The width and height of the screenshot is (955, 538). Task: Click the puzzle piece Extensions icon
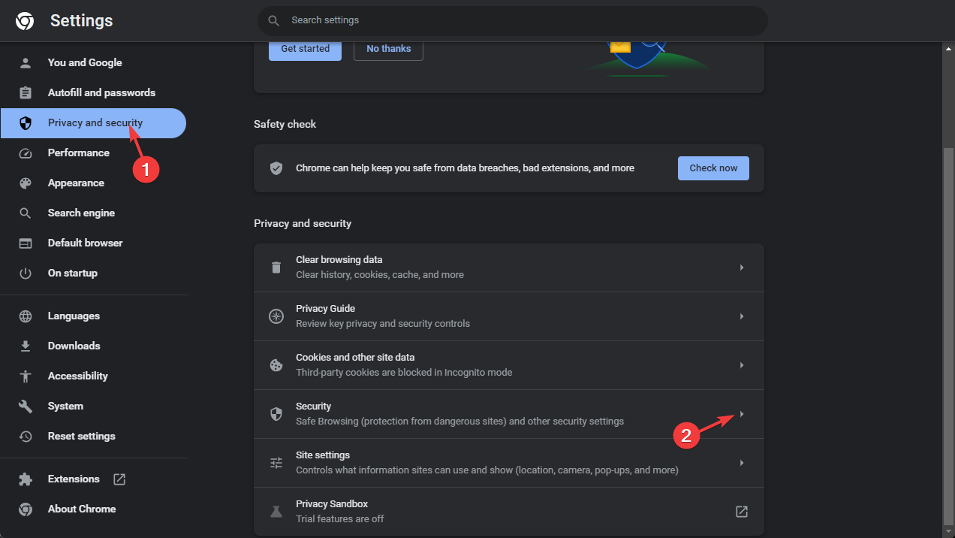tap(26, 479)
